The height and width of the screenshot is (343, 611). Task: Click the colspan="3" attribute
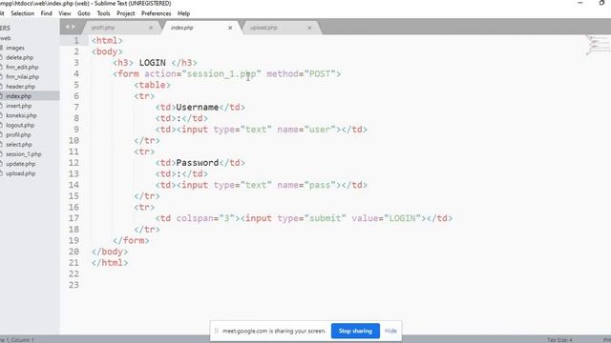205,218
